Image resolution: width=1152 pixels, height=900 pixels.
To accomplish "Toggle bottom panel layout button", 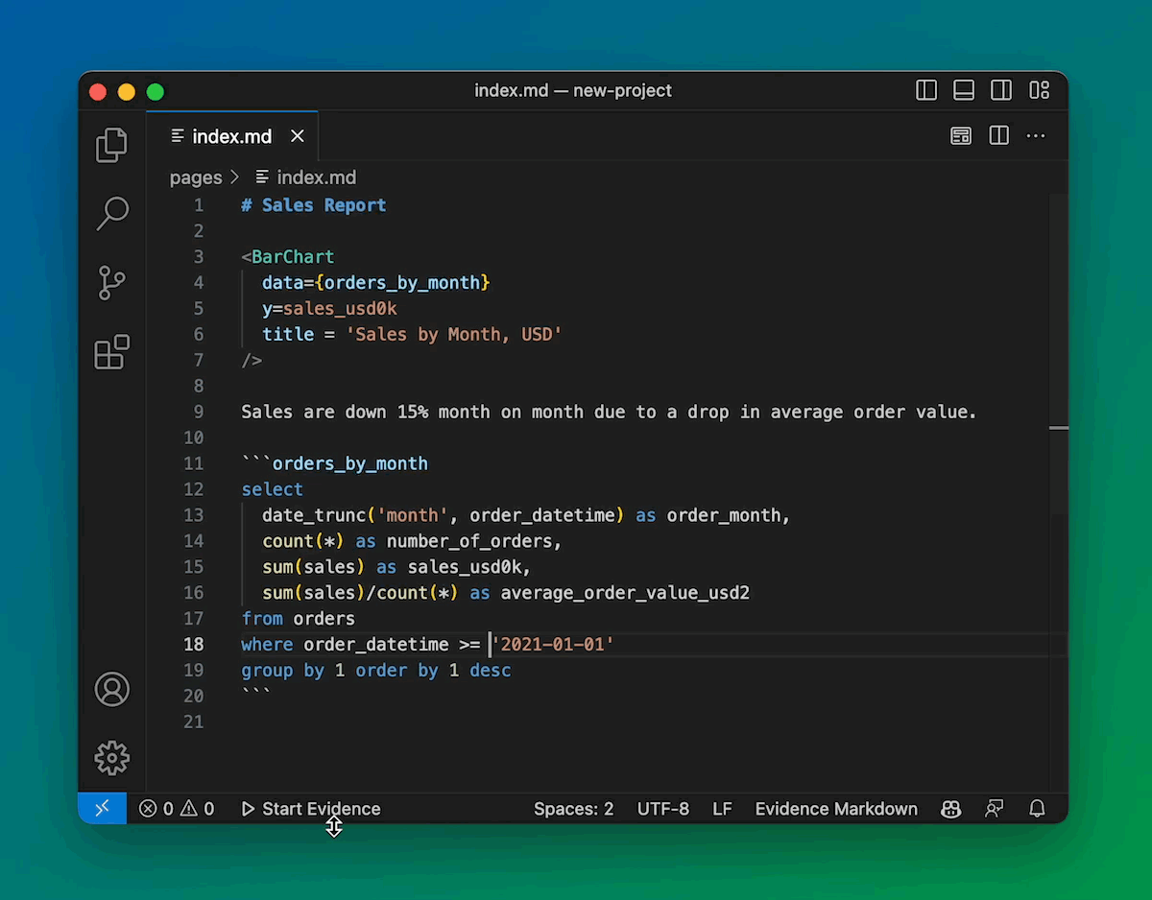I will tap(964, 90).
